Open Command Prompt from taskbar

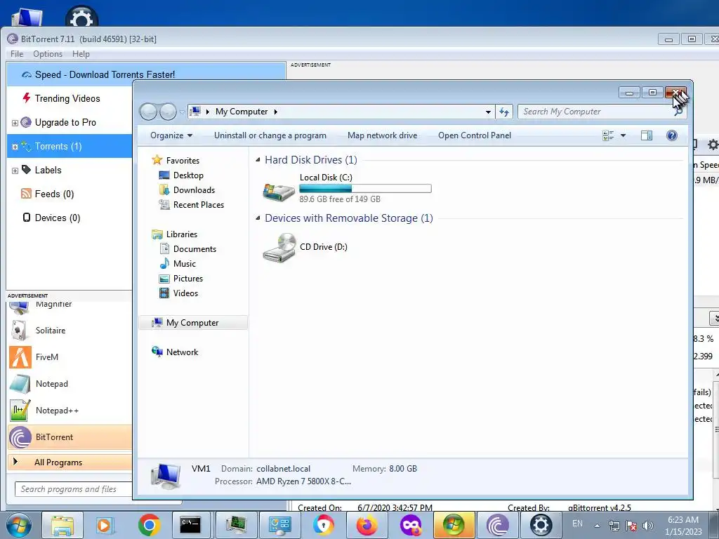190,525
